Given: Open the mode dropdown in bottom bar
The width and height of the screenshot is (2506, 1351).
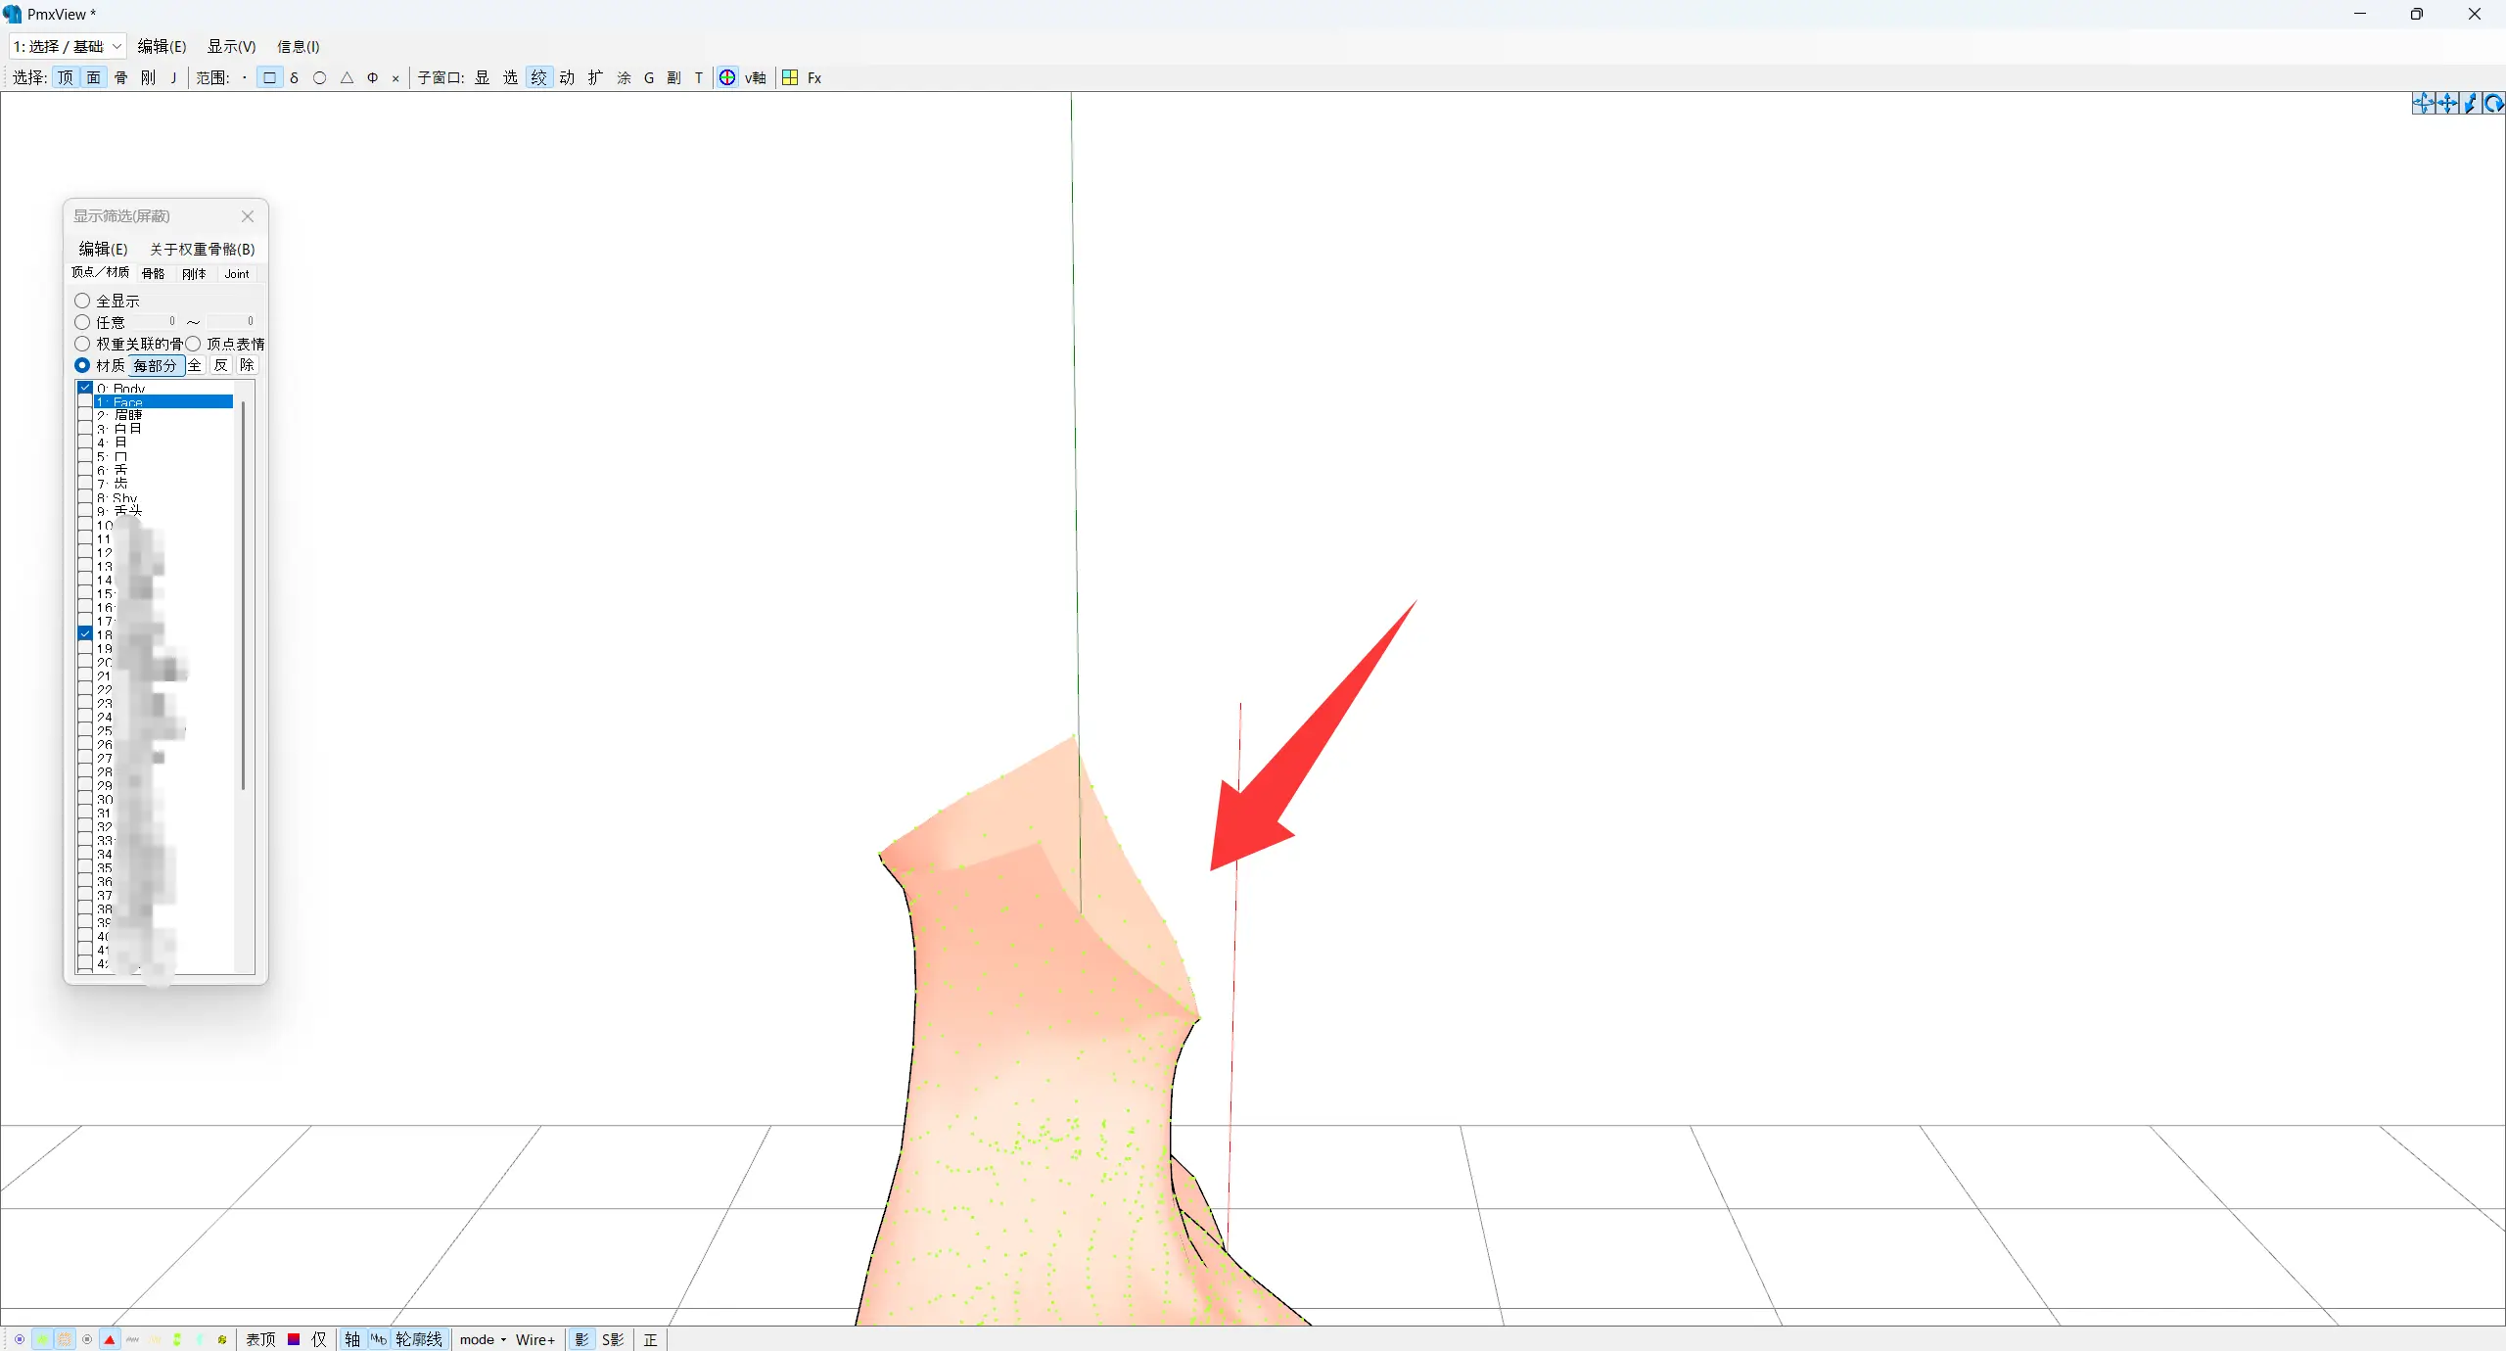Looking at the screenshot, I should pos(483,1339).
